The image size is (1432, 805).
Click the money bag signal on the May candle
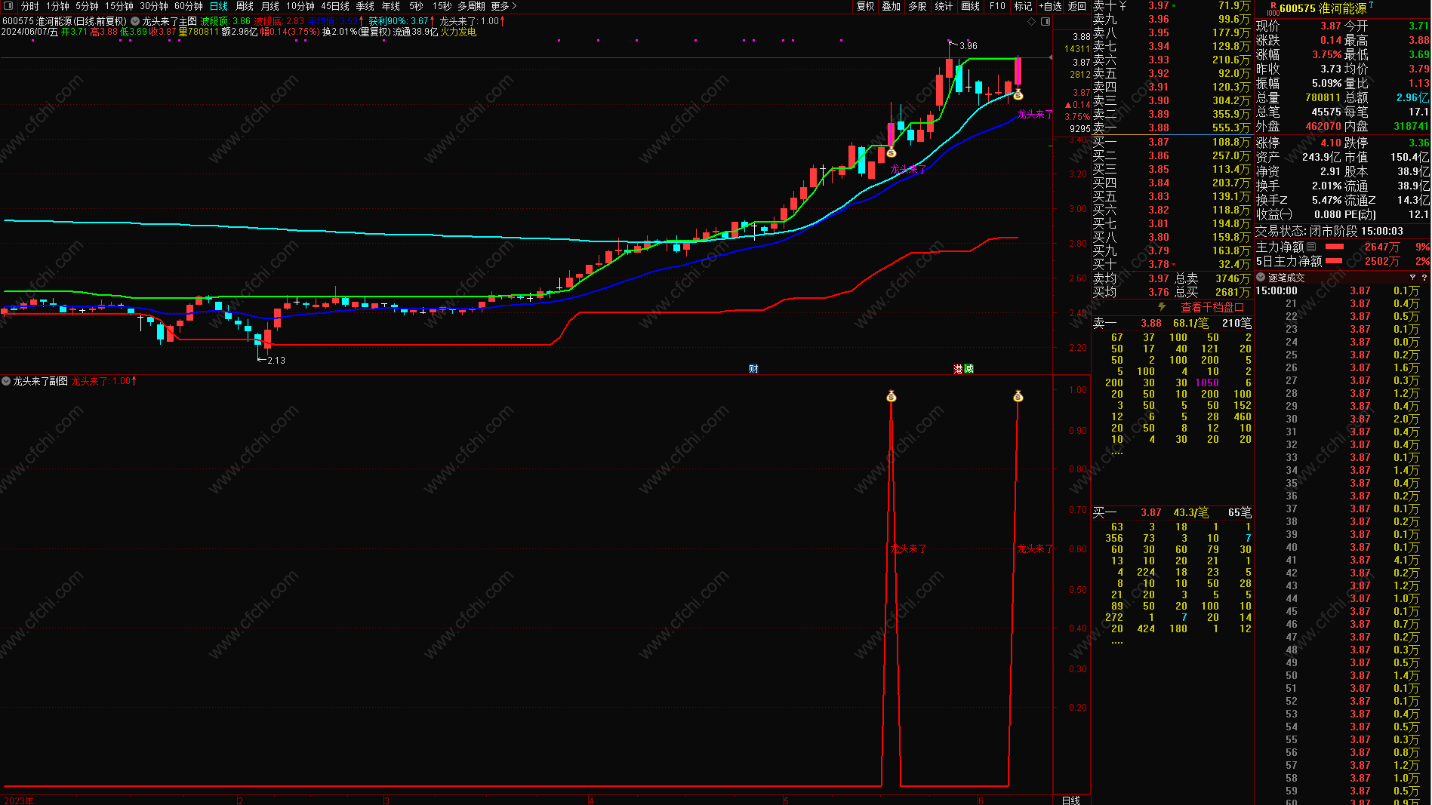892,152
